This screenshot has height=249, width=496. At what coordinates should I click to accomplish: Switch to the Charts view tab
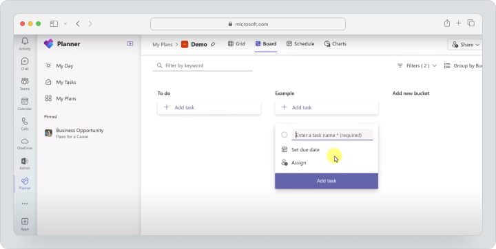point(335,44)
